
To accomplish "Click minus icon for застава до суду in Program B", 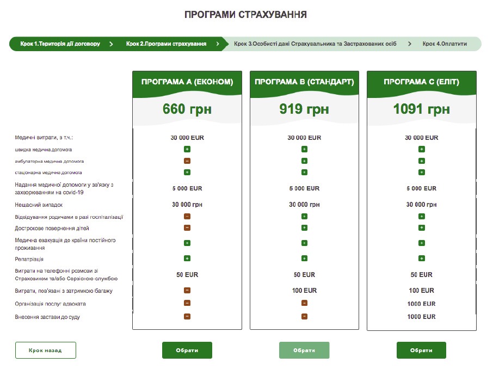I will 304,316.
